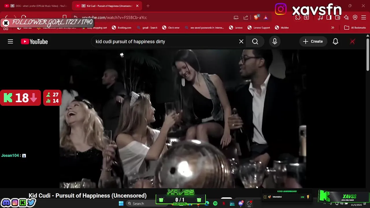This screenshot has height=208, width=370.
Task: Click the Create button on YouTube
Action: tap(313, 42)
